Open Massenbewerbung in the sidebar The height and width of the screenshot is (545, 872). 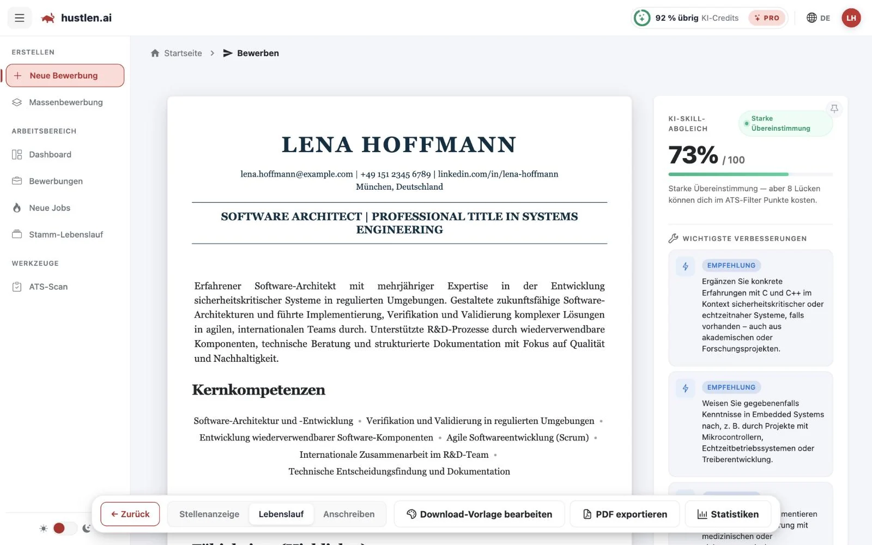65,102
